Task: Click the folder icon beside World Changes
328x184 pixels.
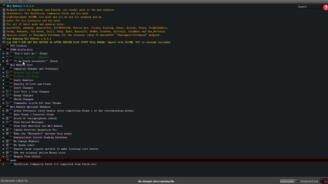Action: click(11, 99)
